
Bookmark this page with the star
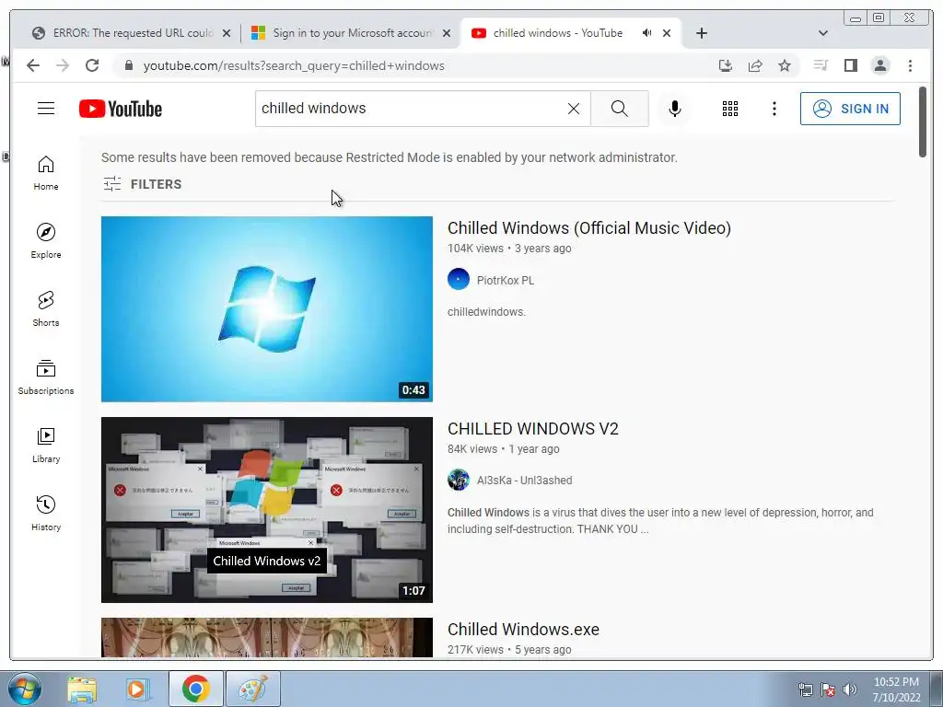(x=785, y=65)
